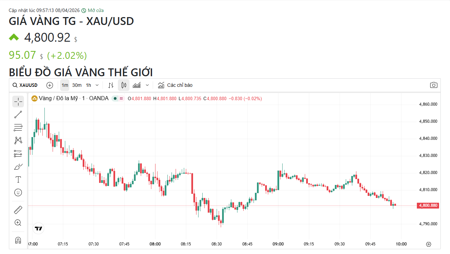
Task: Select the crosshair cursor tool
Action: [18, 102]
